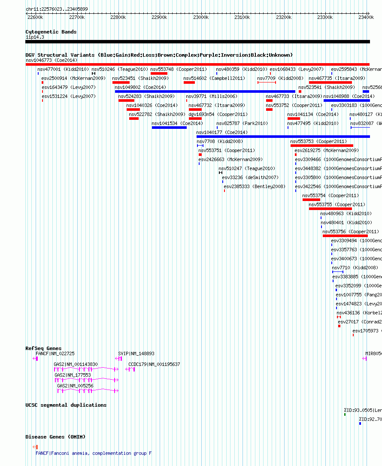The image size is (382, 466).
Task: Select the RefSeq Genes track title
Action: click(43, 348)
